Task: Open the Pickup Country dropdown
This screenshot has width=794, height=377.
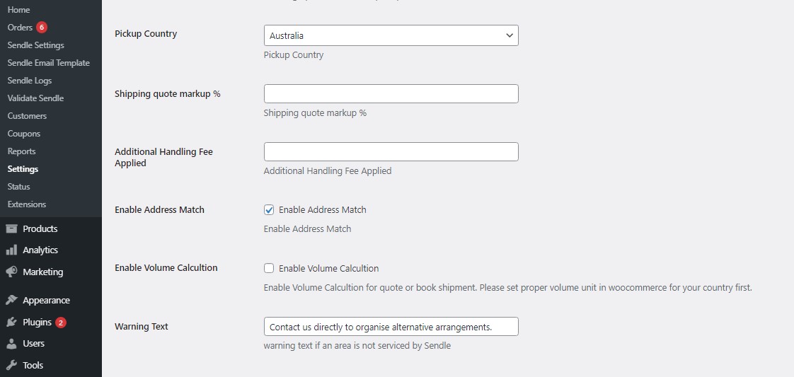Action: coord(391,35)
